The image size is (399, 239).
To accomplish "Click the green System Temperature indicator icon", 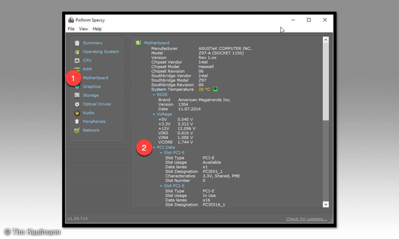I will click(215, 89).
